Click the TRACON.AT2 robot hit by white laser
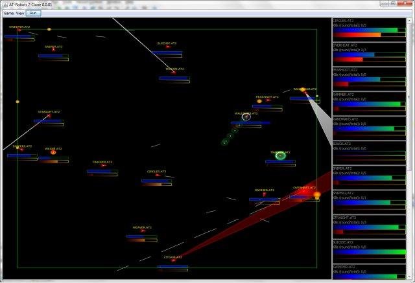Screen dimensions: 415x283 tap(174, 72)
